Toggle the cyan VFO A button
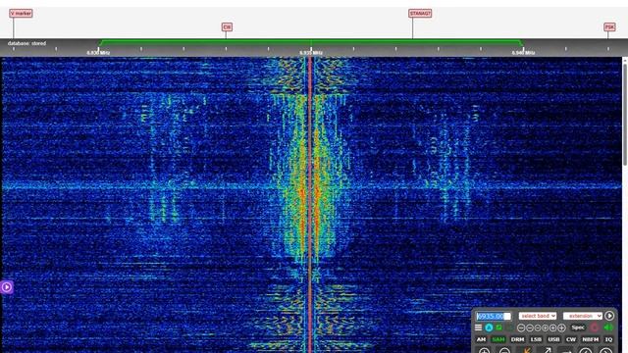This screenshot has width=628, height=353. click(x=489, y=328)
